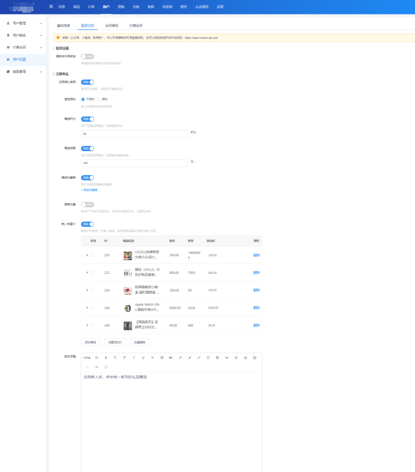415x472 pixels.
Task: Open the emoji picker in editor toolbar
Action: (236, 357)
